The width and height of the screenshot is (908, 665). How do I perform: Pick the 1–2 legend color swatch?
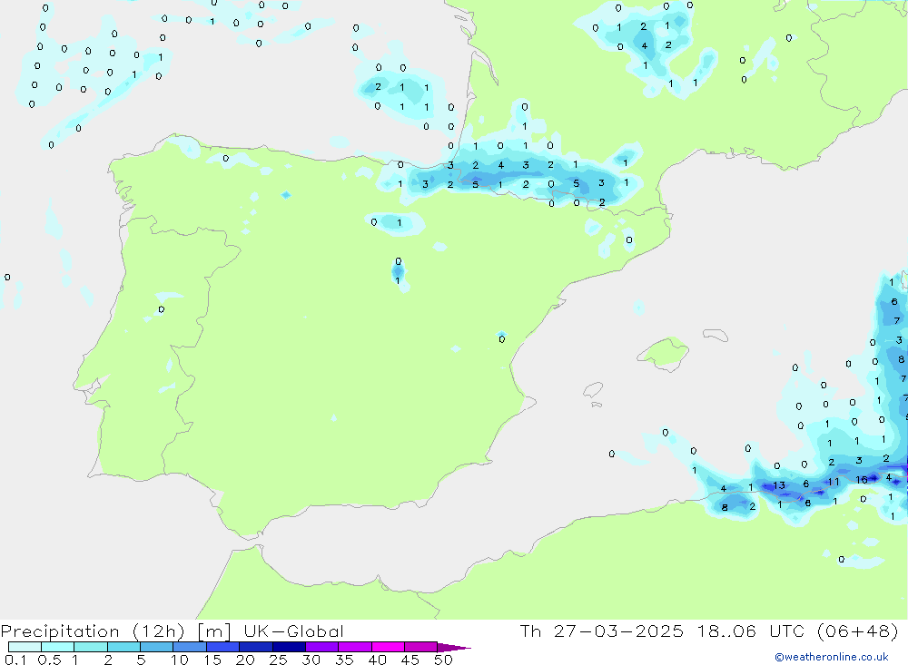click(91, 647)
